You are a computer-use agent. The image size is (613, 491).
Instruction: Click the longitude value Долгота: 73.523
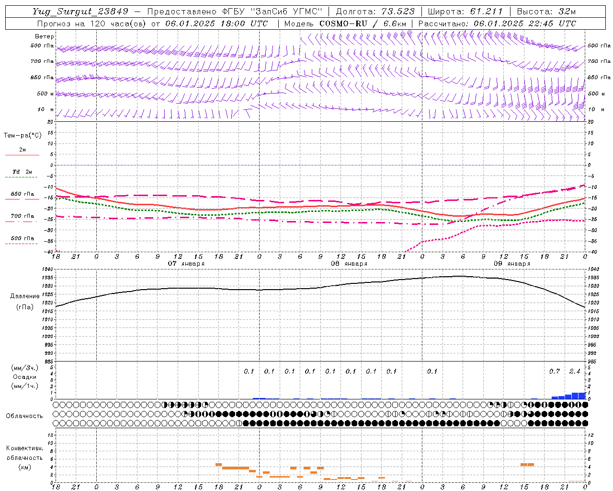375,12
